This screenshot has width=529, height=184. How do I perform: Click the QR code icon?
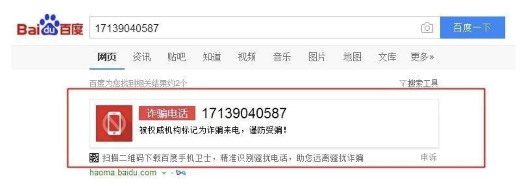coord(94,158)
